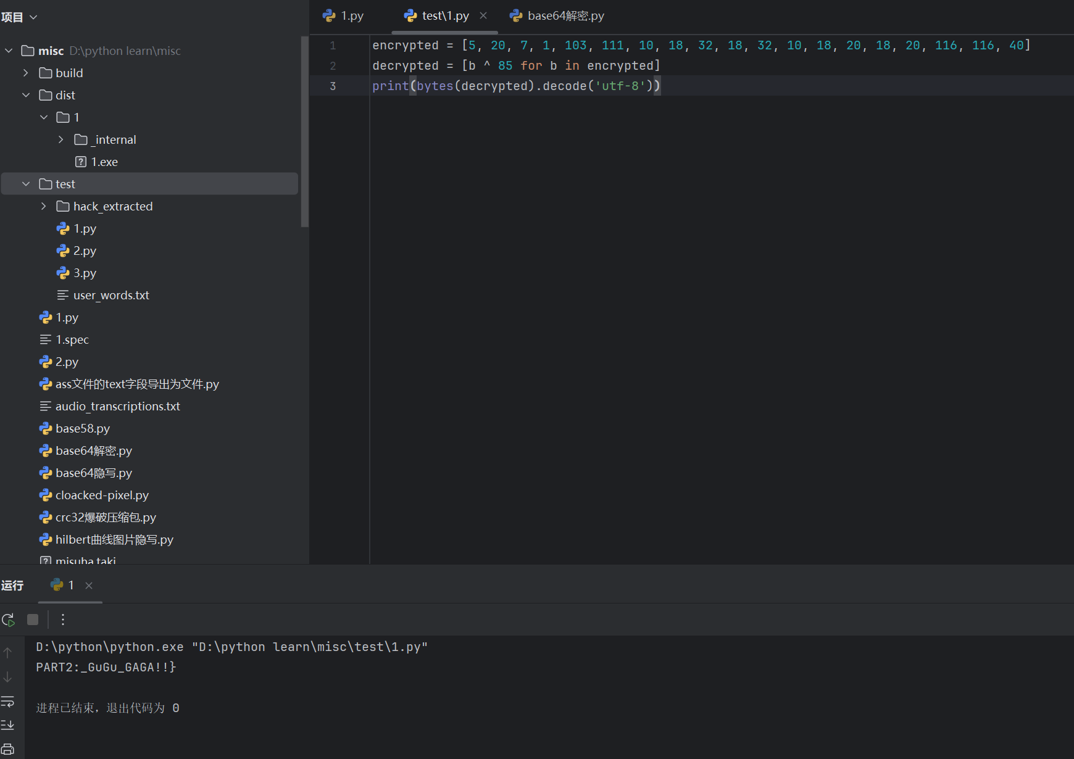1074x759 pixels.
Task: Click the Python icon beside cloacked-pixel.py
Action: coord(46,495)
